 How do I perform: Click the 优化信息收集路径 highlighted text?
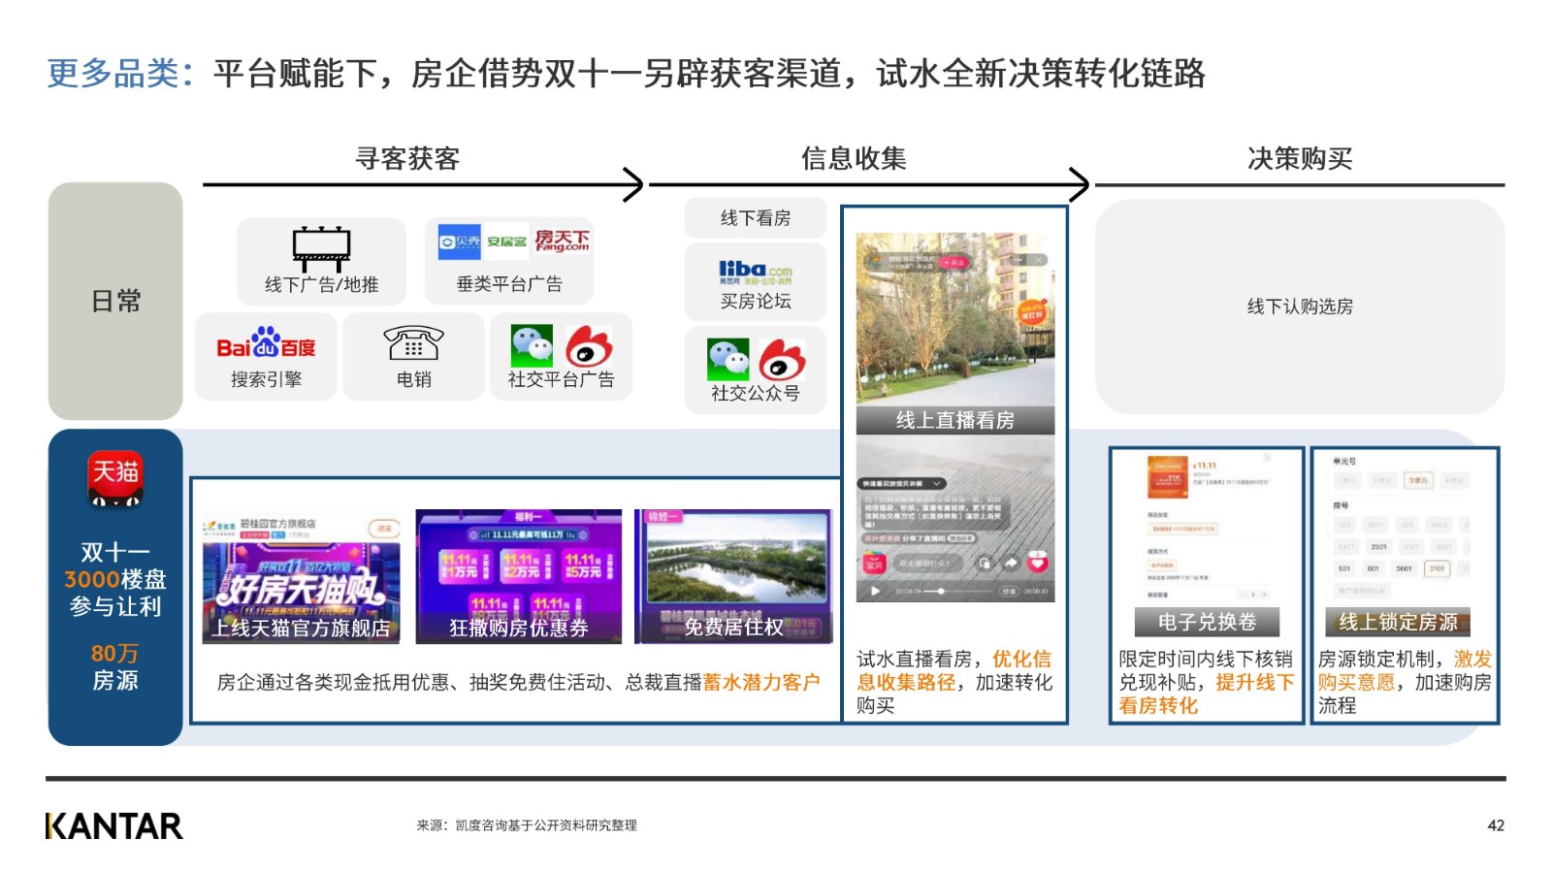tap(954, 670)
